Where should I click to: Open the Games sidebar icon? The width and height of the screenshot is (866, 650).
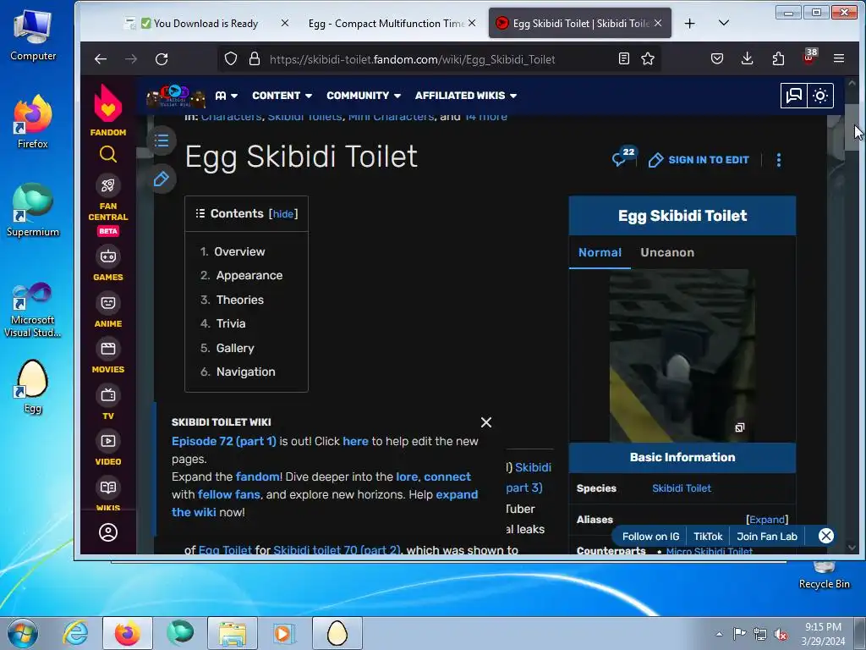tap(108, 256)
